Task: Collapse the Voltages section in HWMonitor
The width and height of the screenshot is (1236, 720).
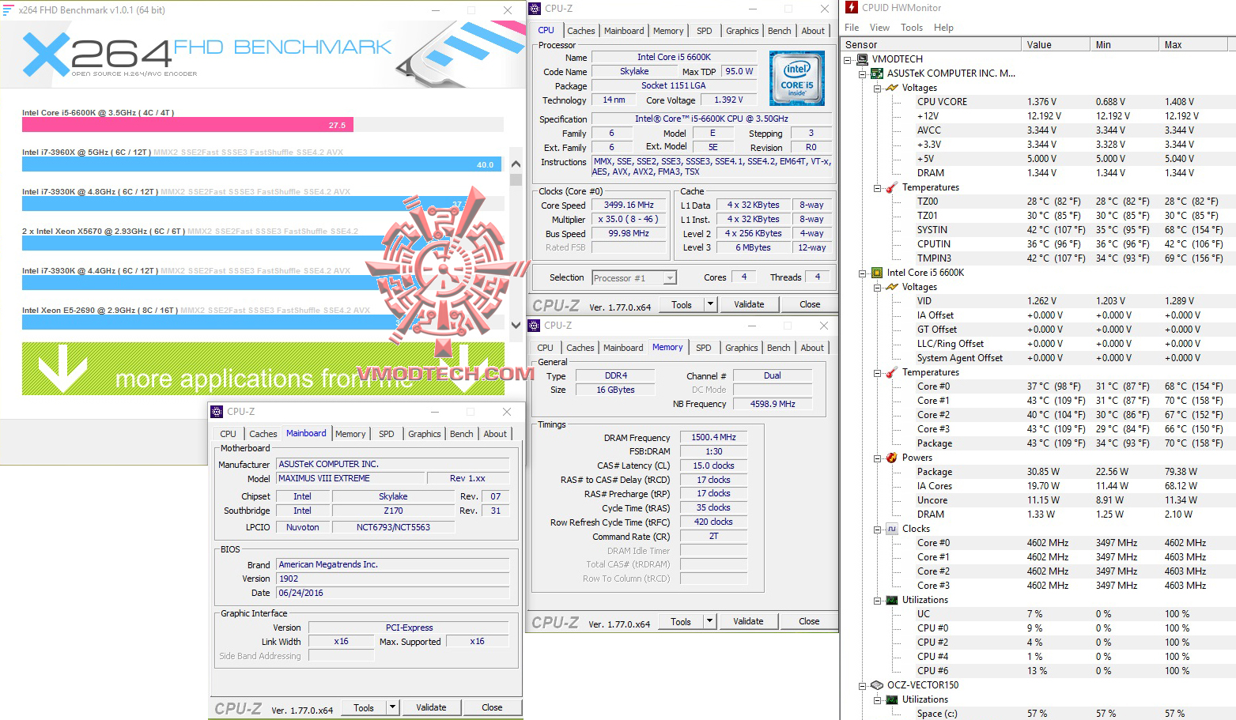Action: click(879, 87)
